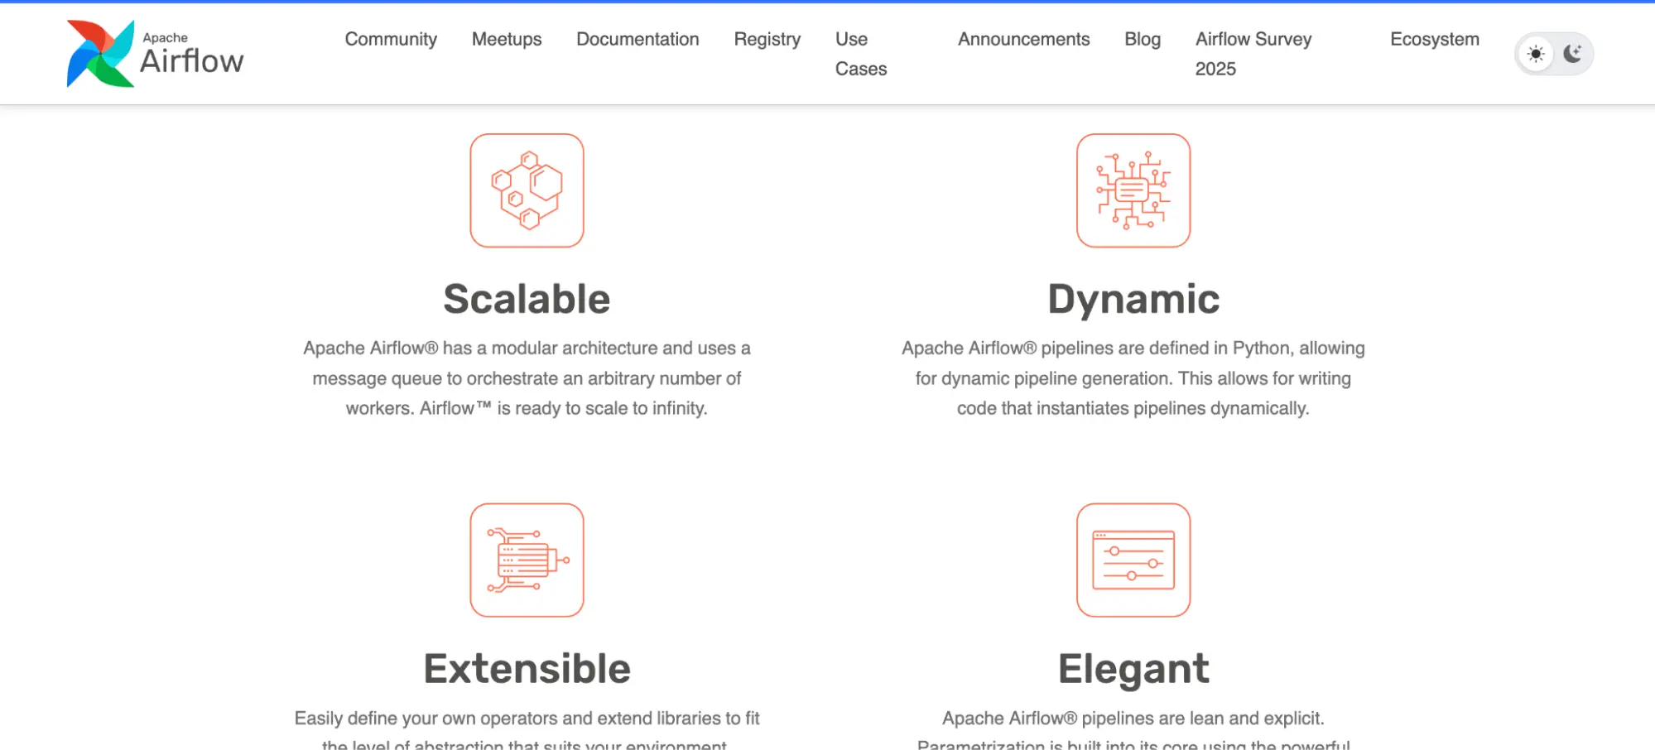Open the Community menu
The height and width of the screenshot is (750, 1655).
pyautogui.click(x=391, y=39)
